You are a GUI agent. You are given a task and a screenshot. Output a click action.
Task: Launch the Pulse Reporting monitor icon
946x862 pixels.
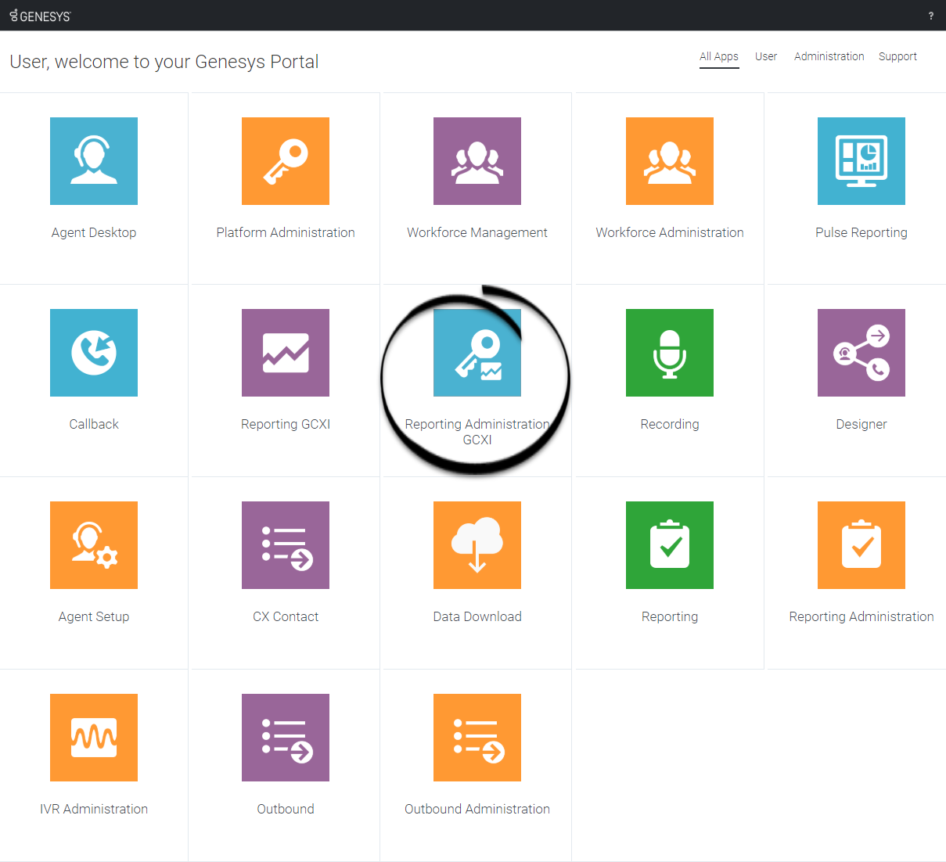(x=861, y=161)
